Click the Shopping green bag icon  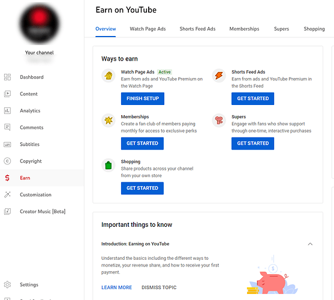[109, 165]
